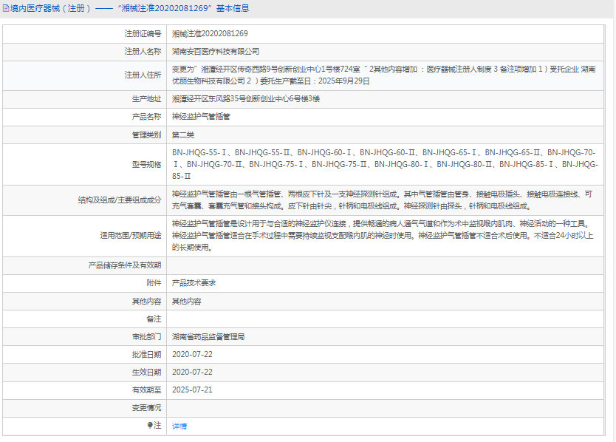Click the 其他内容 row label in the left column
Screen dimensions: 616x442
[x=146, y=302]
